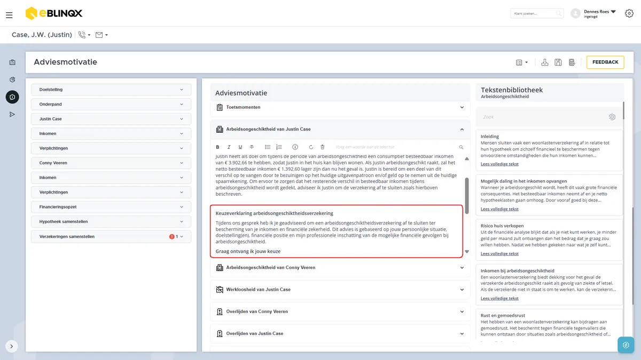
Task: Delete text with the trash icon
Action: click(322, 147)
